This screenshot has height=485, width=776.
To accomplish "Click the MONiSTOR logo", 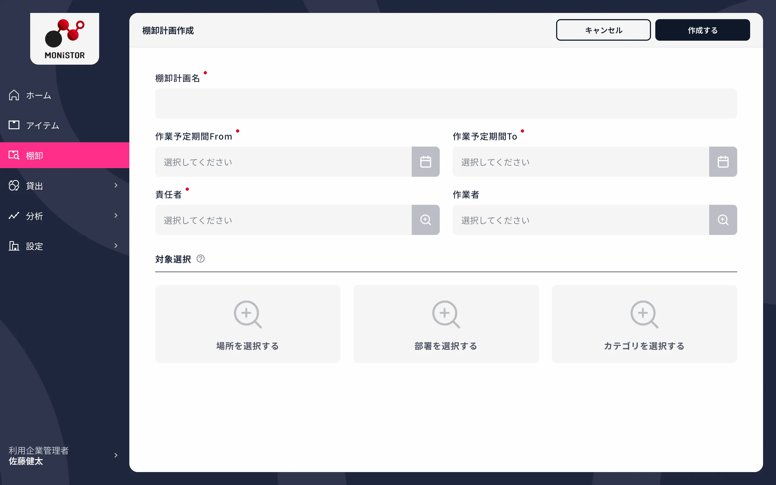I will (64, 39).
